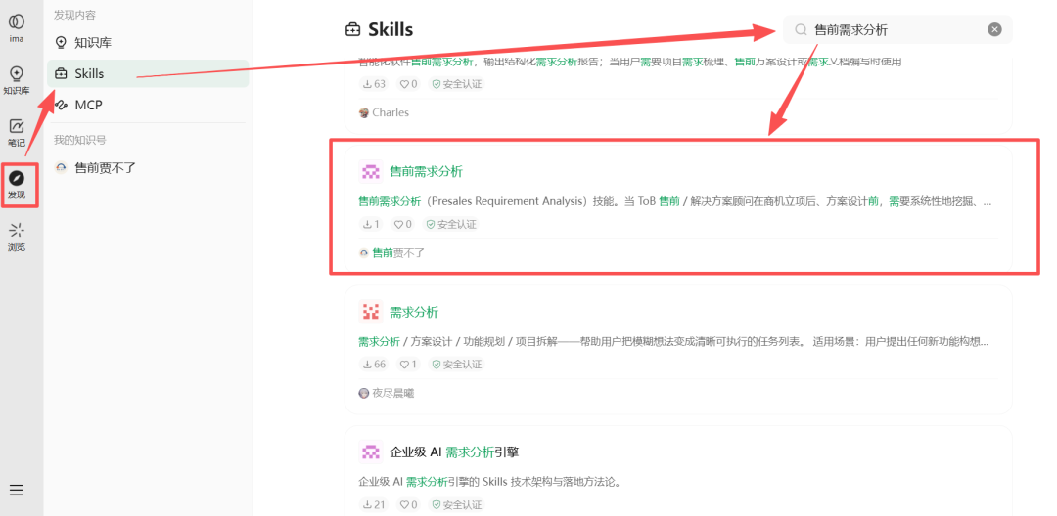The height and width of the screenshot is (516, 1057).
Task: Like the Charles skill card
Action: click(408, 84)
